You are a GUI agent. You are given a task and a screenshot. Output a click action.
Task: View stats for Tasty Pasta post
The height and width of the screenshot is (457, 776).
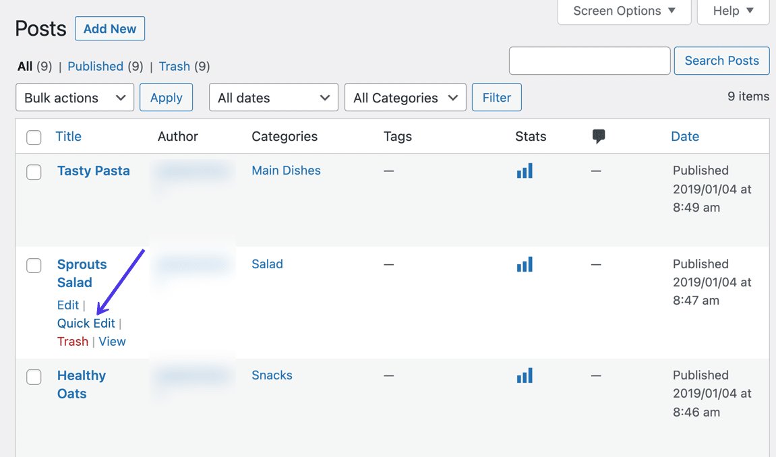coord(525,171)
